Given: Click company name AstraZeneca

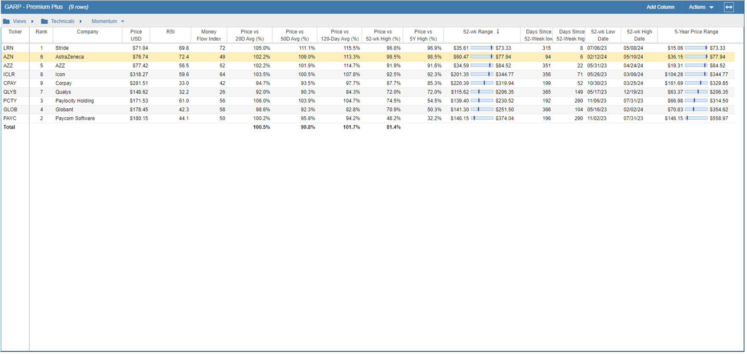Looking at the screenshot, I should click(x=70, y=57).
